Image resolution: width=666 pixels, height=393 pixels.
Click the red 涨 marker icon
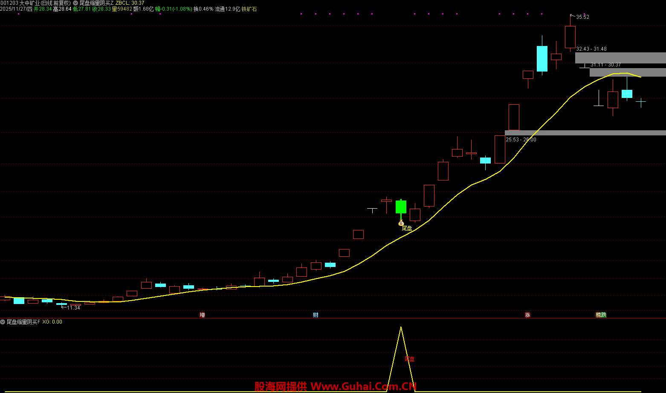click(527, 315)
